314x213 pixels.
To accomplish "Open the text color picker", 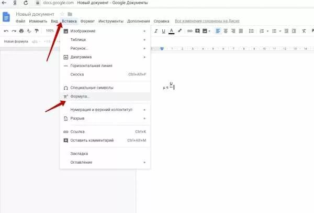I will 171,31.
